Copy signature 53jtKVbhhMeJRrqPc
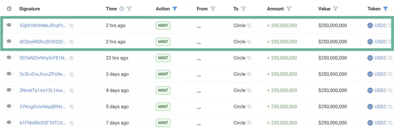This screenshot has height=128, width=394. pos(72,25)
